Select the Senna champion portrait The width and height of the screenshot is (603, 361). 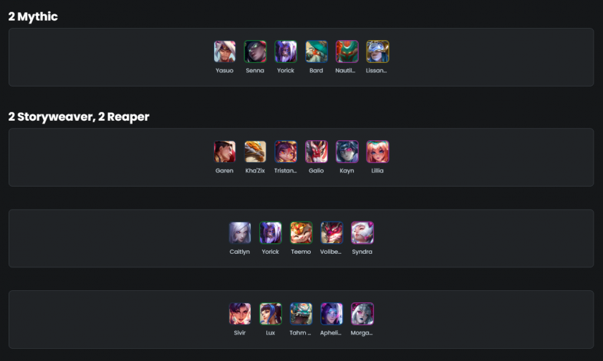(255, 51)
